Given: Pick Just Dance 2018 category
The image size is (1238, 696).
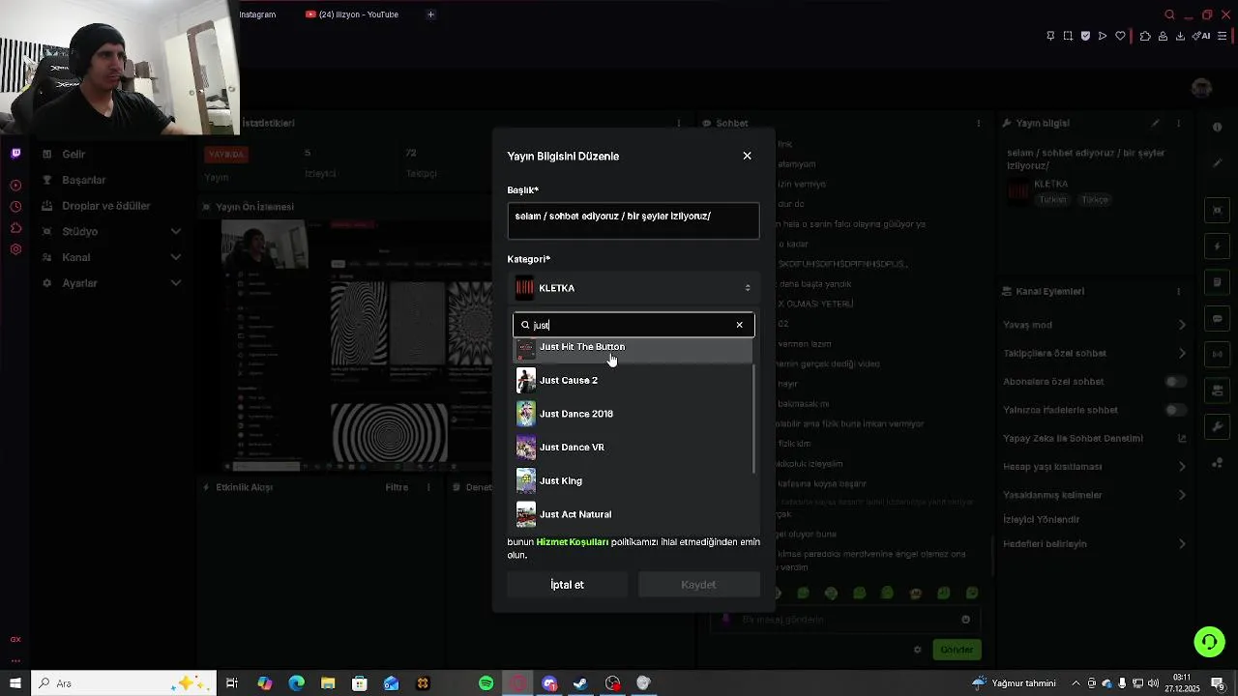Looking at the screenshot, I should (x=633, y=414).
